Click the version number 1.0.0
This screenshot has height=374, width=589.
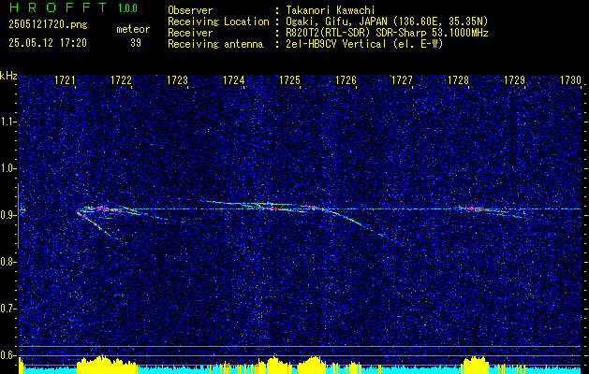click(127, 8)
